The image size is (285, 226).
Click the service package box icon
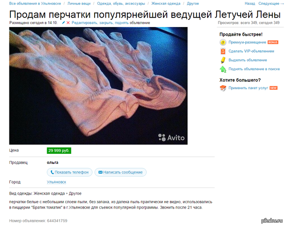tap(223, 88)
